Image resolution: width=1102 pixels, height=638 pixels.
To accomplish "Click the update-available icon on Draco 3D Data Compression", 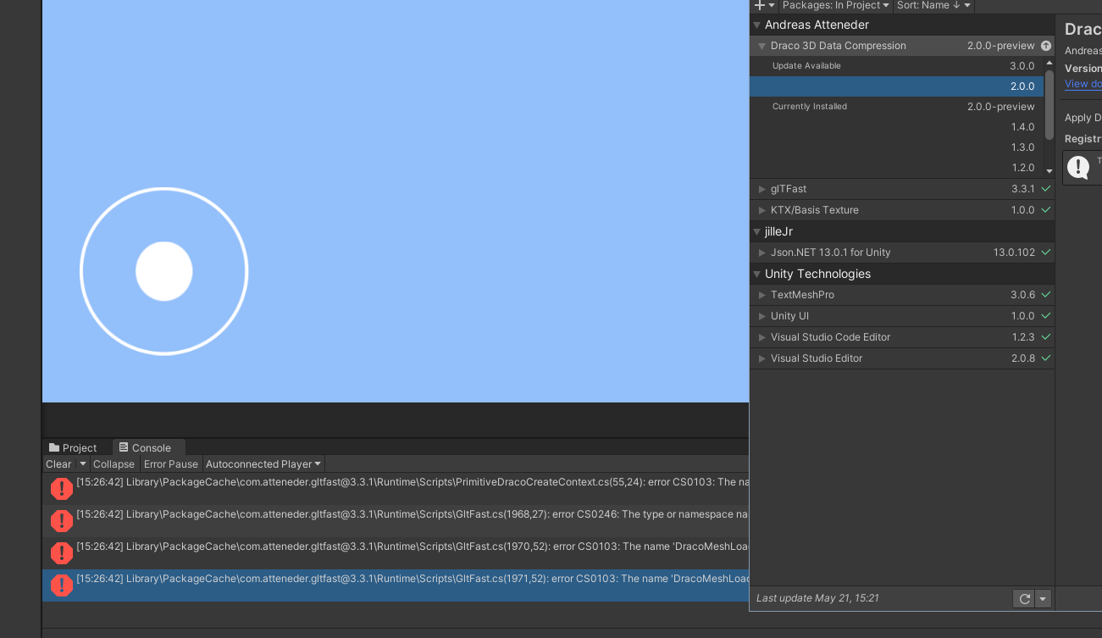I will [x=1045, y=46].
